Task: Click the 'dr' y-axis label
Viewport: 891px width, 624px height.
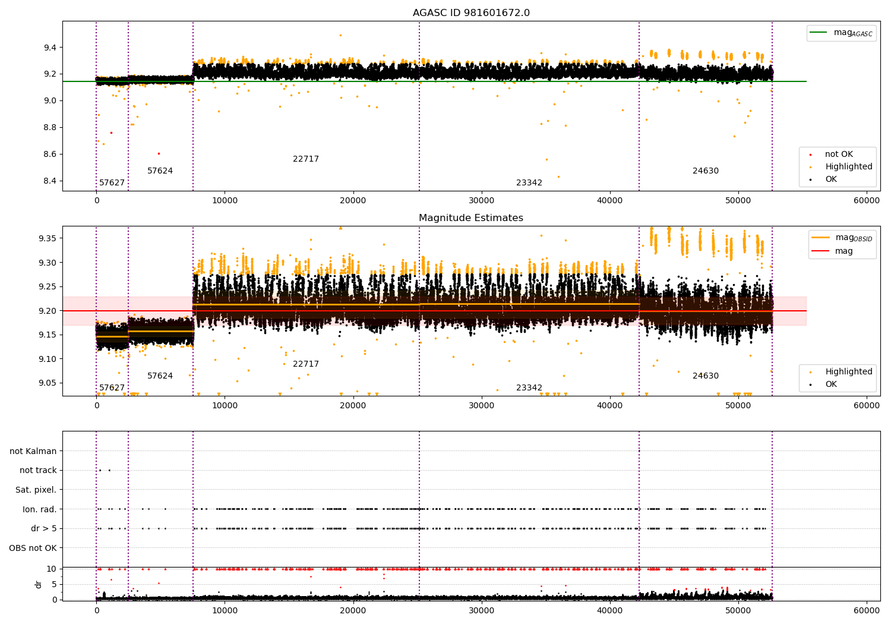Action: 39,584
